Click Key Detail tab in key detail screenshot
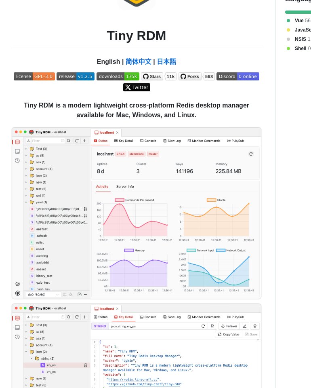 tap(124, 317)
